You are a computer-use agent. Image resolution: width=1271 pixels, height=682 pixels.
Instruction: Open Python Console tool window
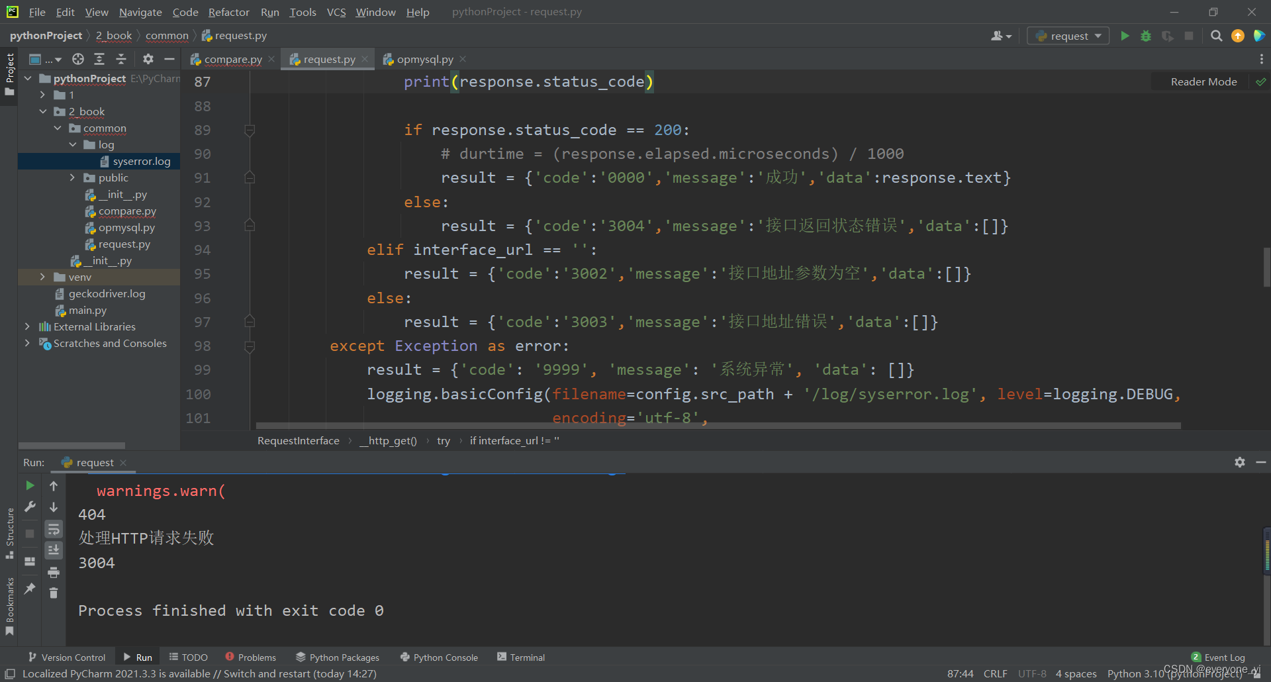coord(439,657)
